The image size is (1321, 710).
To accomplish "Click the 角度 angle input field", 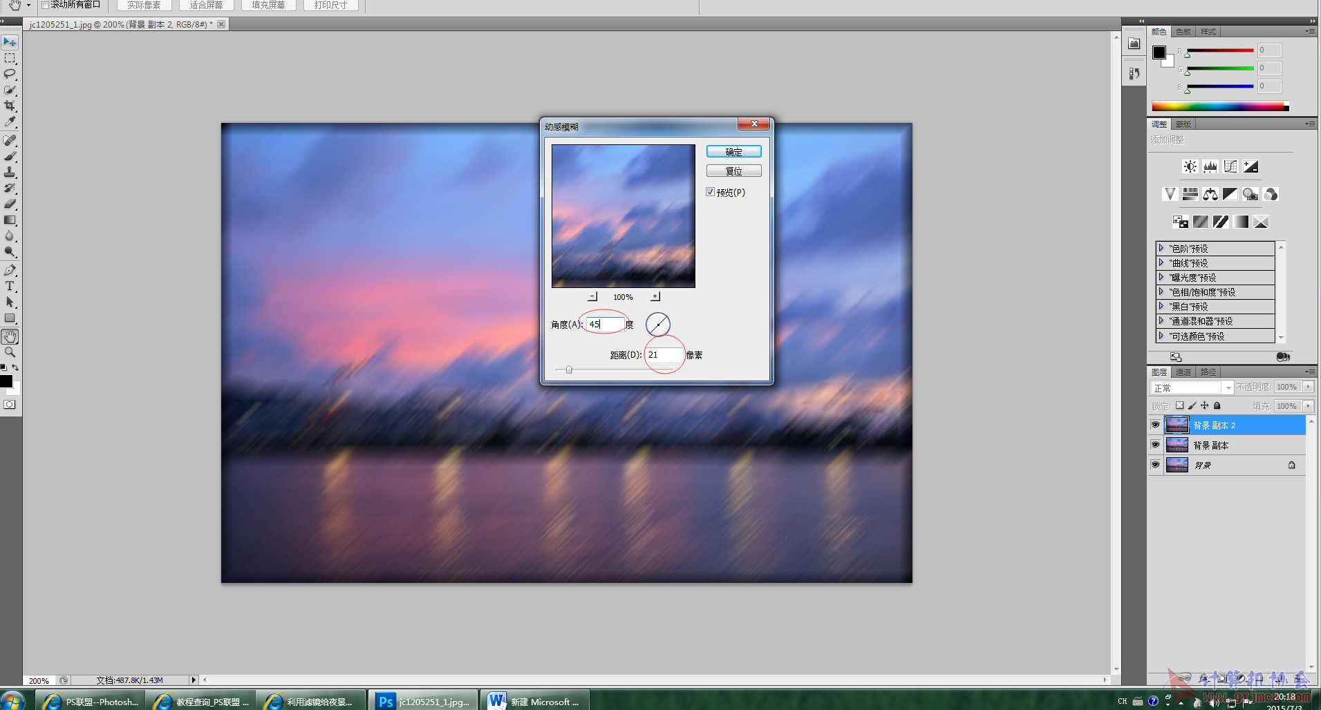I will 605,324.
